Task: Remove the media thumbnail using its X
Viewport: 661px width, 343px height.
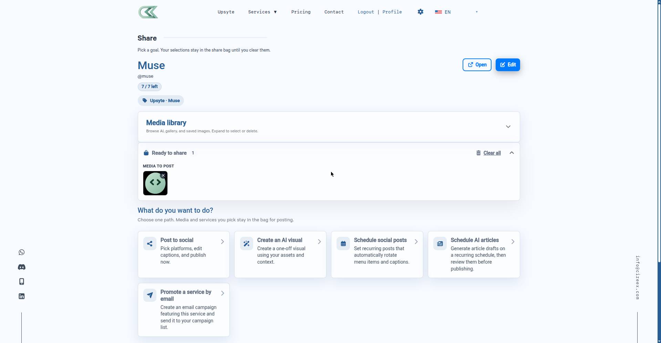Action: 163,175
